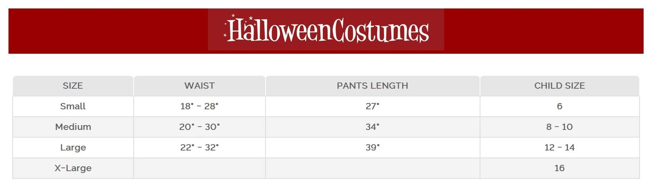Click the HalloweenCostumes logo

[x=326, y=30]
